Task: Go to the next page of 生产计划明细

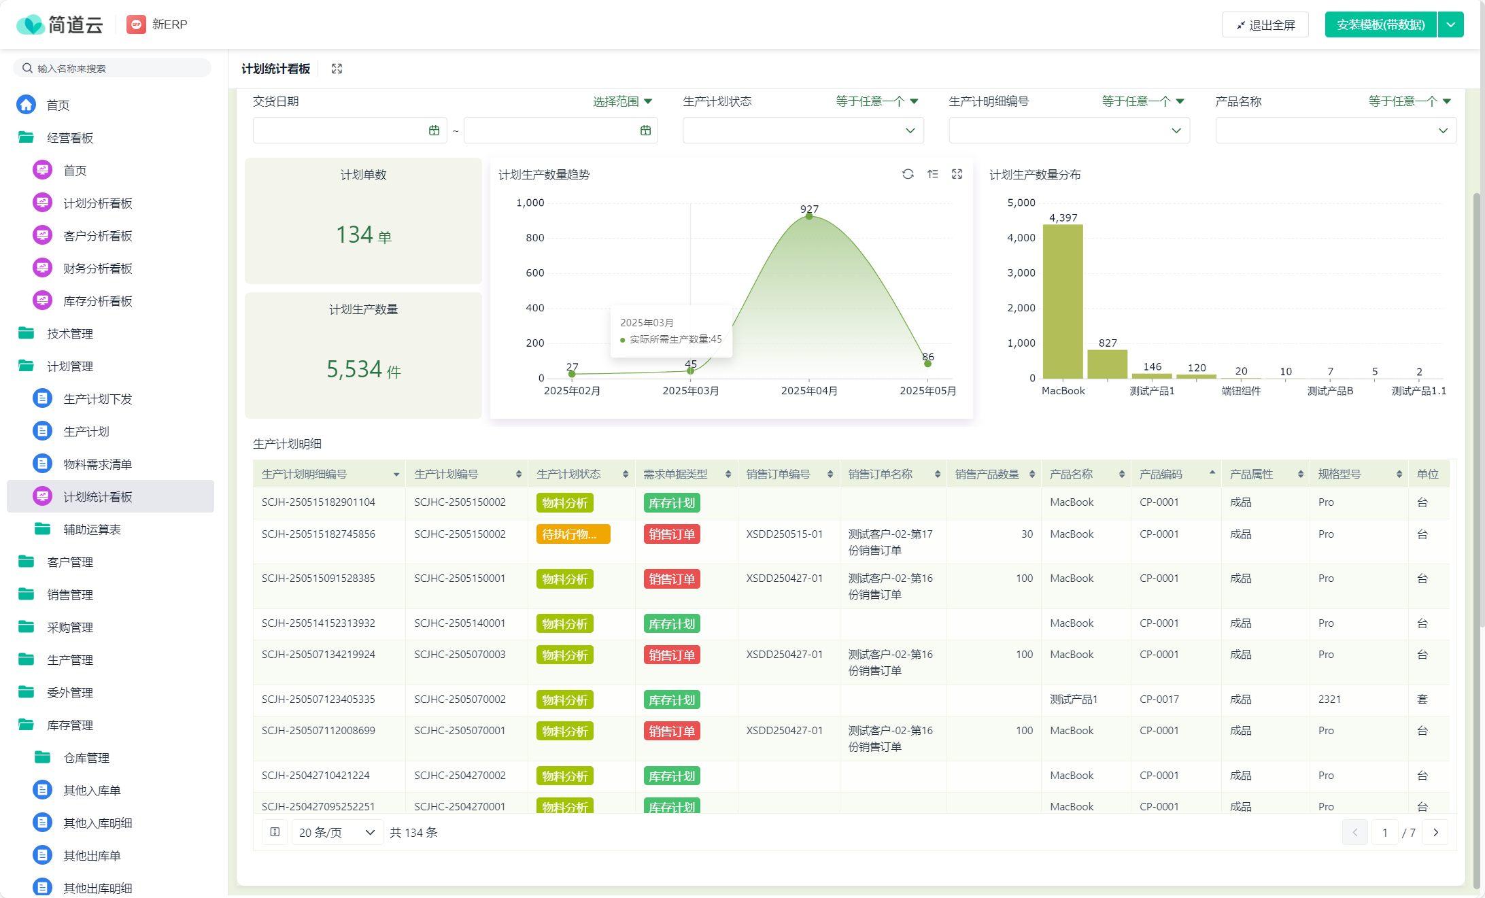Action: (1437, 832)
